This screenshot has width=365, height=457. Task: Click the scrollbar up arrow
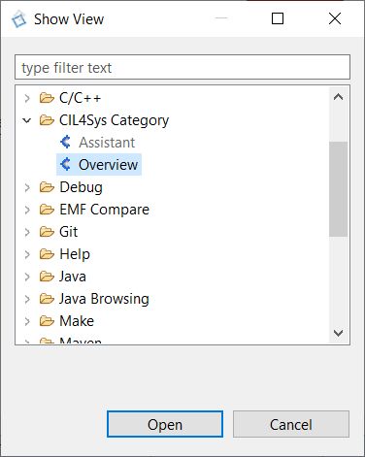pyautogui.click(x=338, y=97)
